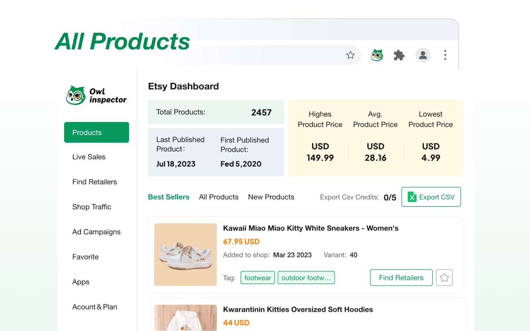Click the 67.95 USD price
The image size is (530, 331).
click(x=241, y=242)
